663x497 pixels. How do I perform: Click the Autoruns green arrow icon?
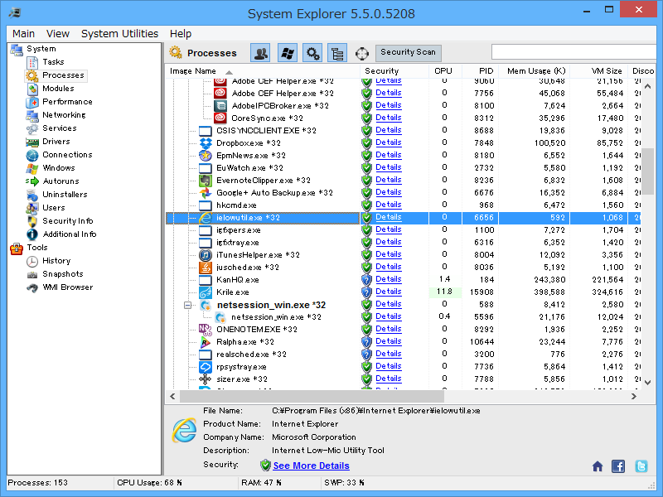tap(32, 181)
